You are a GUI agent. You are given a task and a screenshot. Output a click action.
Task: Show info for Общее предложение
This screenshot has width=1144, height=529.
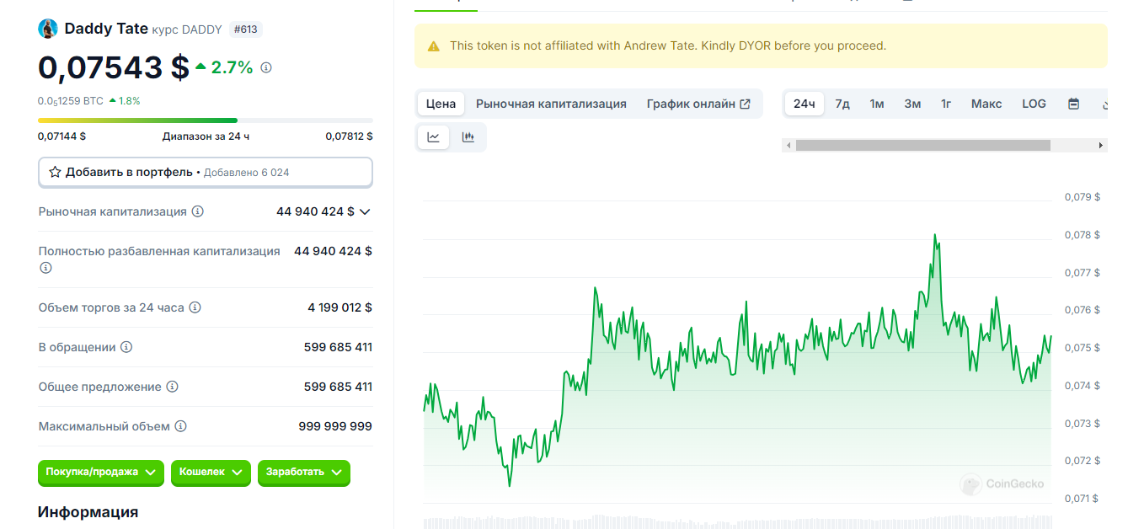[172, 387]
